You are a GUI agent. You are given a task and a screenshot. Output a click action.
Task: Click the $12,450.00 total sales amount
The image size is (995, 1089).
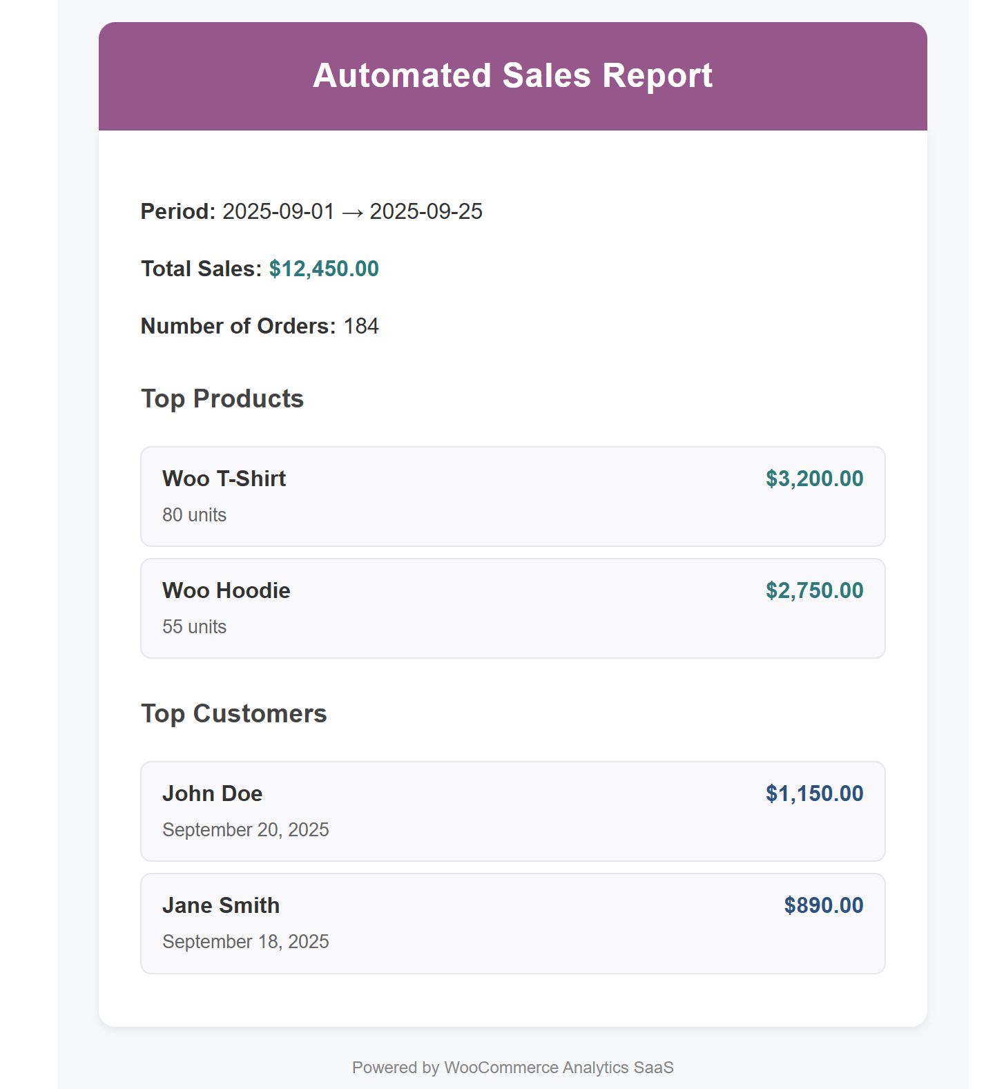pyautogui.click(x=324, y=269)
